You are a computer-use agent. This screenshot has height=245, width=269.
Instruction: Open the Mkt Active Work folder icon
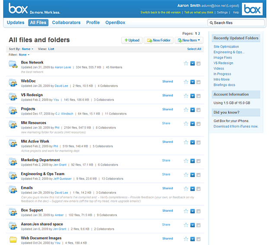[x=13, y=143]
